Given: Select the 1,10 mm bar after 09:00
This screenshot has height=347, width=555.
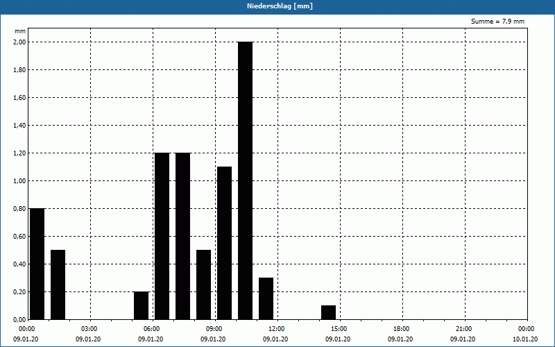Looking at the screenshot, I should coord(224,243).
